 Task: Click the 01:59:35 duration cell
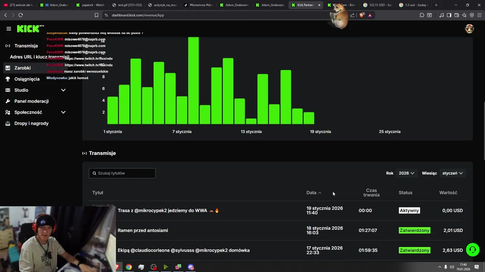tap(368, 250)
